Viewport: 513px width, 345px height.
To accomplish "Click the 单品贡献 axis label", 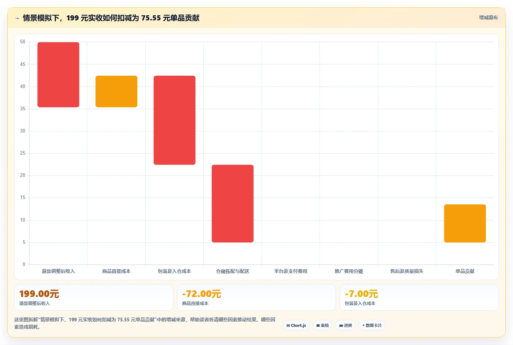I will pyautogui.click(x=465, y=271).
